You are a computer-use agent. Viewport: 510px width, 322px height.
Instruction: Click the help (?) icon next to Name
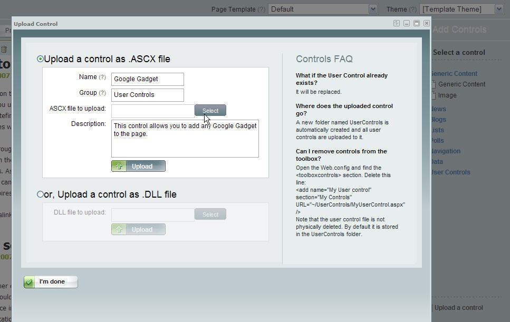[x=102, y=77]
